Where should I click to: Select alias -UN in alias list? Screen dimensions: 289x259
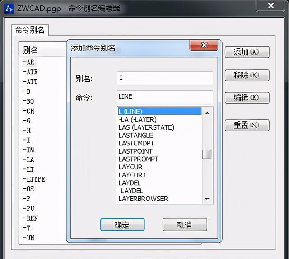pos(28,238)
